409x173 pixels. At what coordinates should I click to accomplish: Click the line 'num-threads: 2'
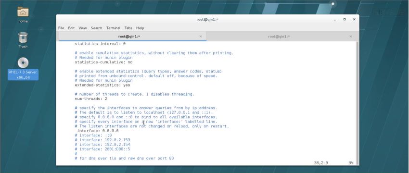pyautogui.click(x=91, y=99)
